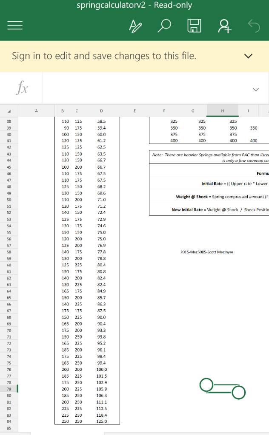Select row 38 header
This screenshot has height=435, width=269.
(9, 121)
